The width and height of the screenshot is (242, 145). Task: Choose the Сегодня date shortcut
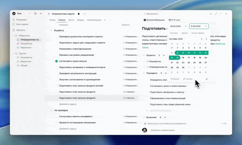[174, 33]
